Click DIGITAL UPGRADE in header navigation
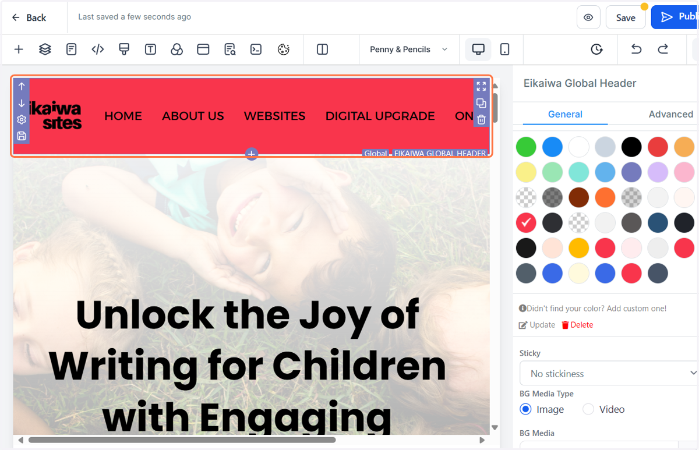This screenshot has height=450, width=699. tap(380, 116)
